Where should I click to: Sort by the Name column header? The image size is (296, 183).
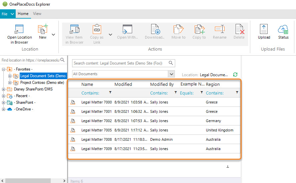(87, 84)
